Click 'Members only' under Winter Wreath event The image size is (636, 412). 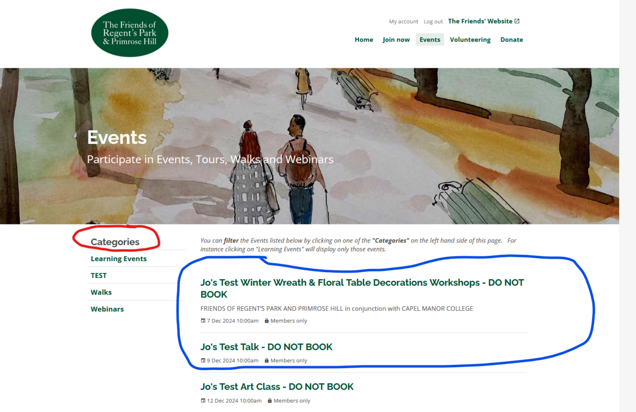tap(289, 321)
